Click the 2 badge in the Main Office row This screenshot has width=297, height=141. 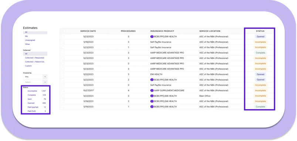point(152,96)
